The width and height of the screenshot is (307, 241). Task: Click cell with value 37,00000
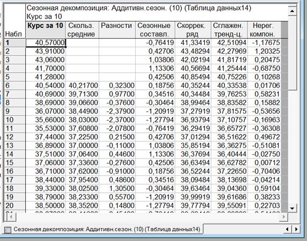[82, 146]
